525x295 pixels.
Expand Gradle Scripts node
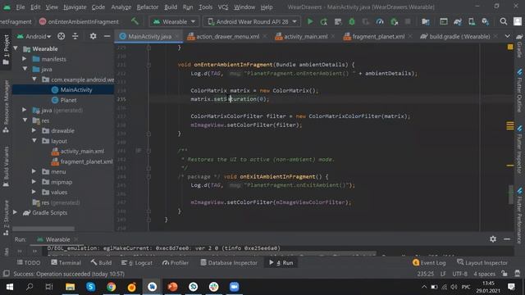coord(15,212)
